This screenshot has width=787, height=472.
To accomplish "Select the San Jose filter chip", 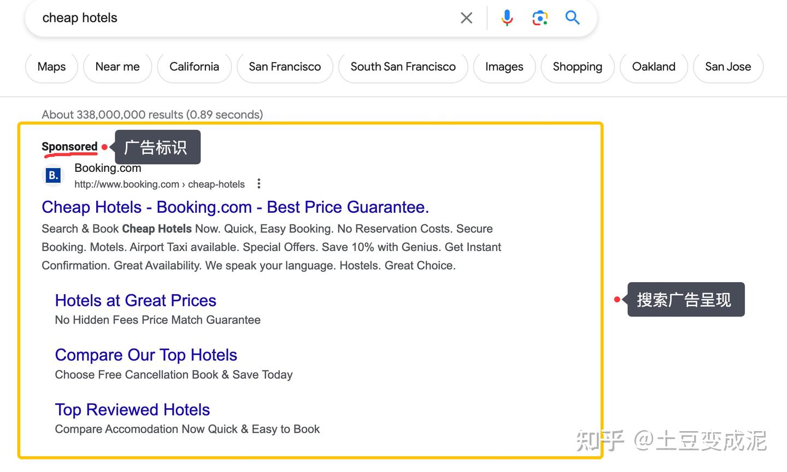I will click(x=727, y=67).
